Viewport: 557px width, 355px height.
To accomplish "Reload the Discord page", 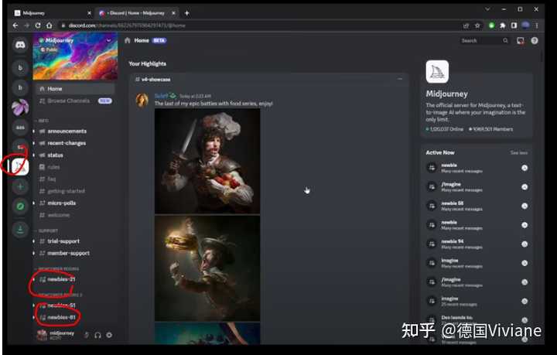I will click(x=38, y=26).
